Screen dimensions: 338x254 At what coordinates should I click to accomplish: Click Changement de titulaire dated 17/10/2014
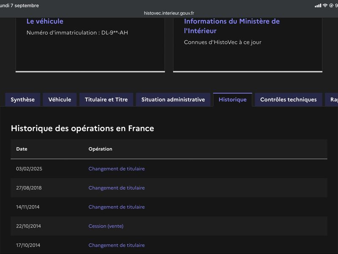pyautogui.click(x=117, y=245)
